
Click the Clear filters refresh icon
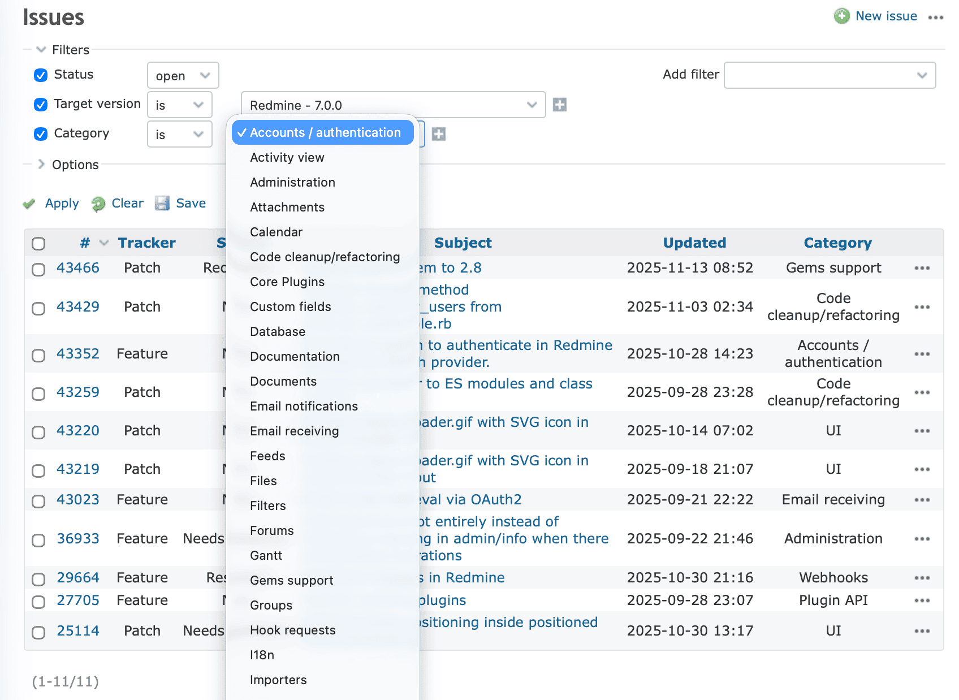98,204
